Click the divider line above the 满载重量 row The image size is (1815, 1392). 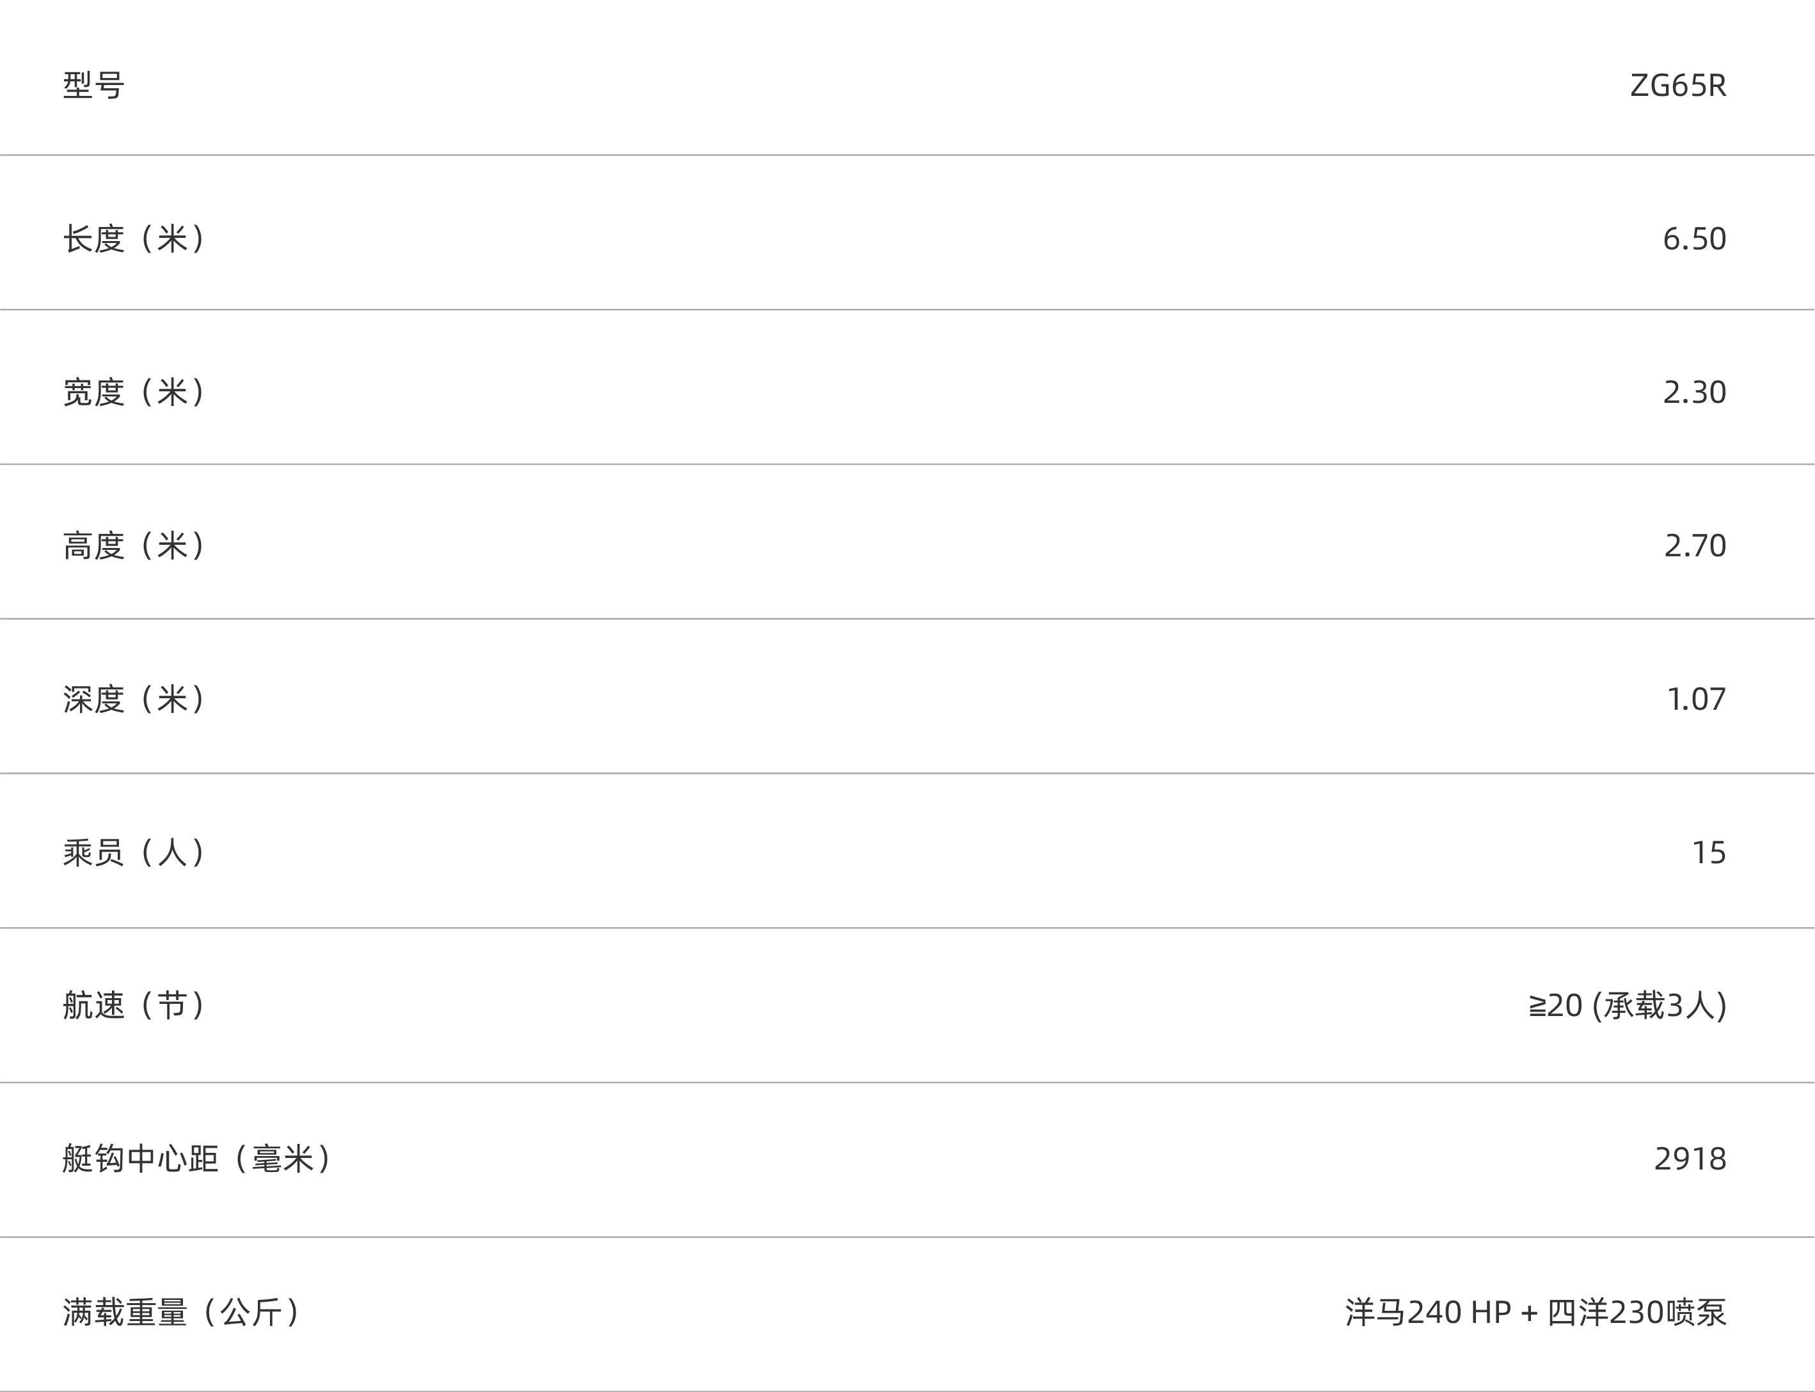coord(907,1237)
